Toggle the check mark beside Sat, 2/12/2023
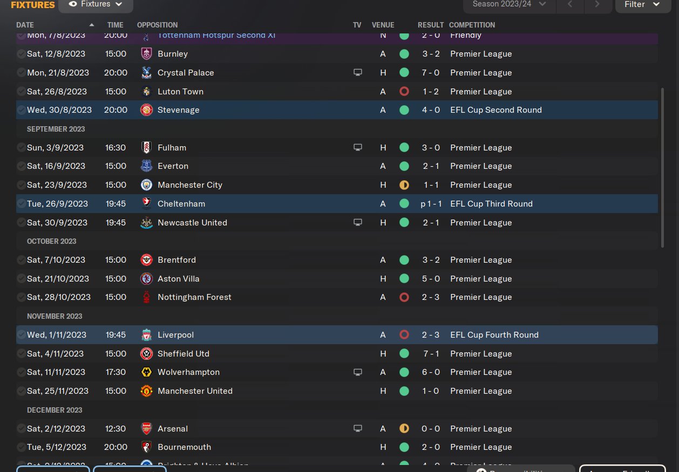 pyautogui.click(x=21, y=429)
